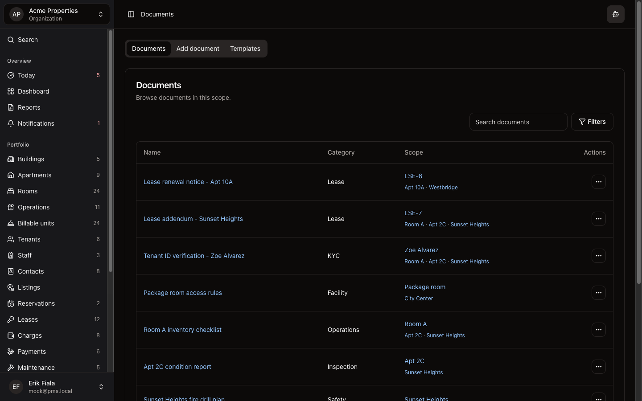
Task: Toggle the sidebar panel icon
Action: point(131,14)
